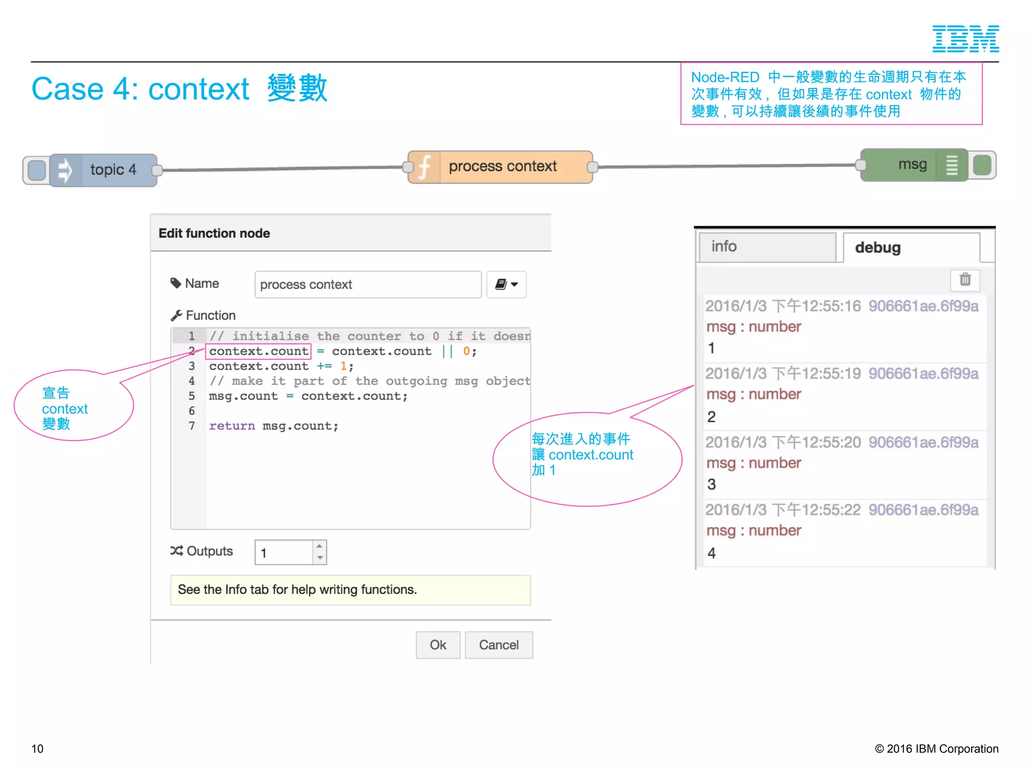The height and width of the screenshot is (772, 1030).
Task: Click the tag icon next to Name
Action: click(176, 283)
